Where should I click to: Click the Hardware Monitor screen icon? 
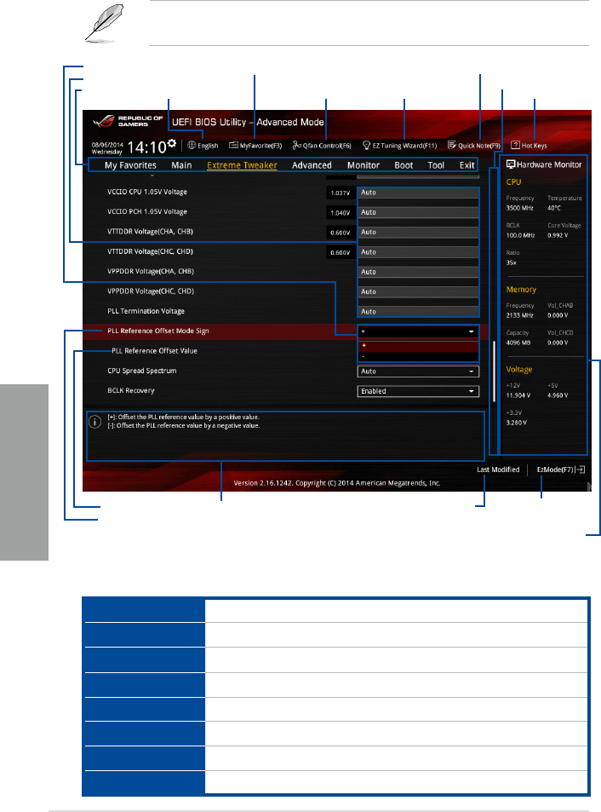pyautogui.click(x=511, y=164)
